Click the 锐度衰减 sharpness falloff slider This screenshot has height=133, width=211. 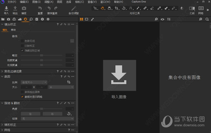[x=41, y=60]
